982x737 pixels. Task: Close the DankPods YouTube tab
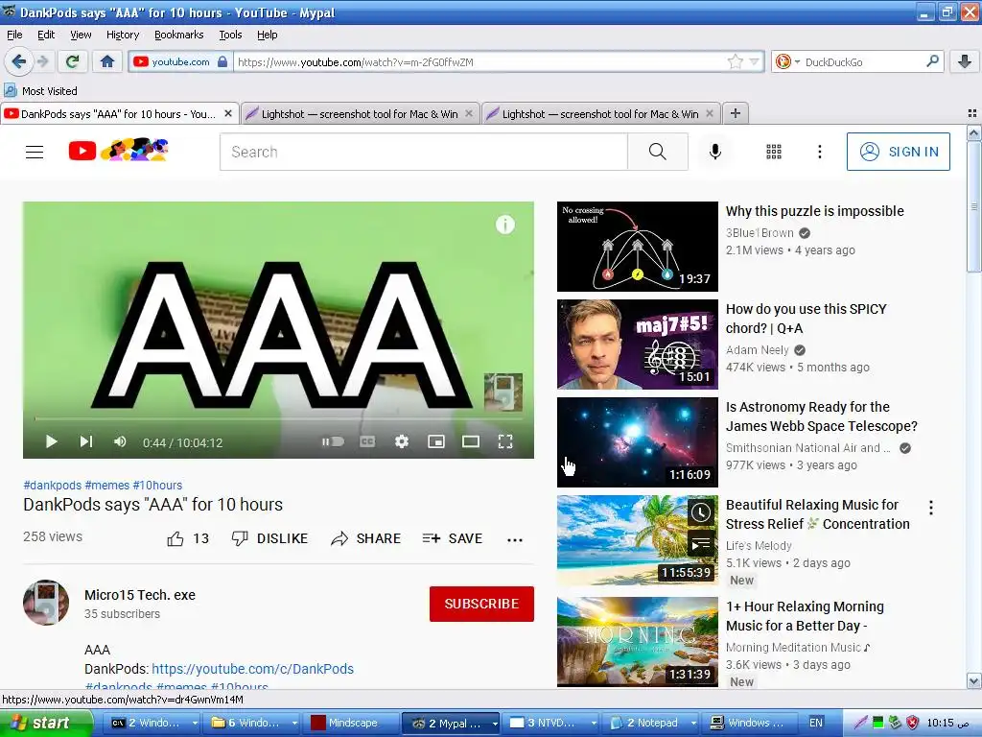tap(228, 113)
